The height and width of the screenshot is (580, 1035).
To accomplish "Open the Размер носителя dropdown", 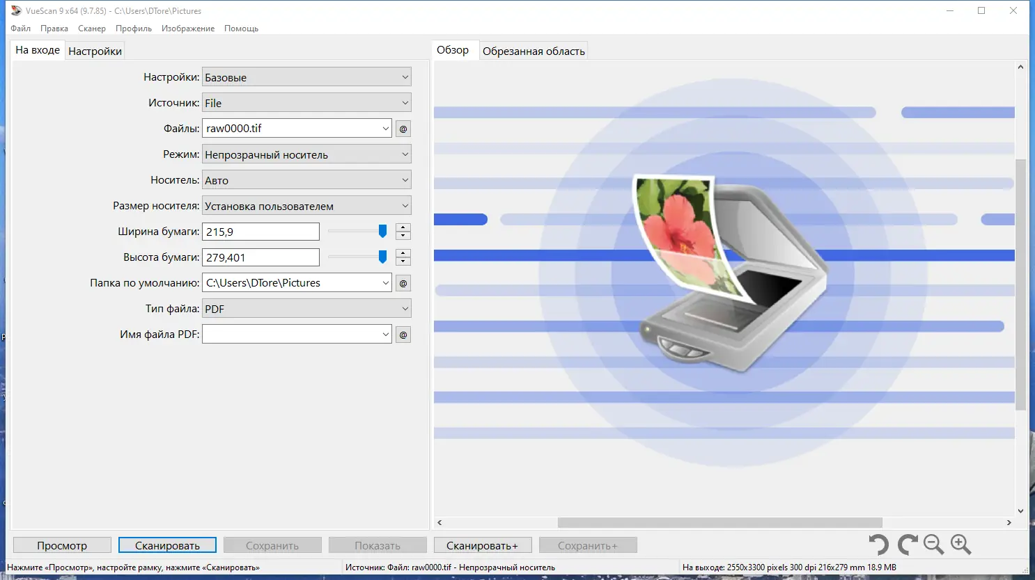I will point(306,206).
